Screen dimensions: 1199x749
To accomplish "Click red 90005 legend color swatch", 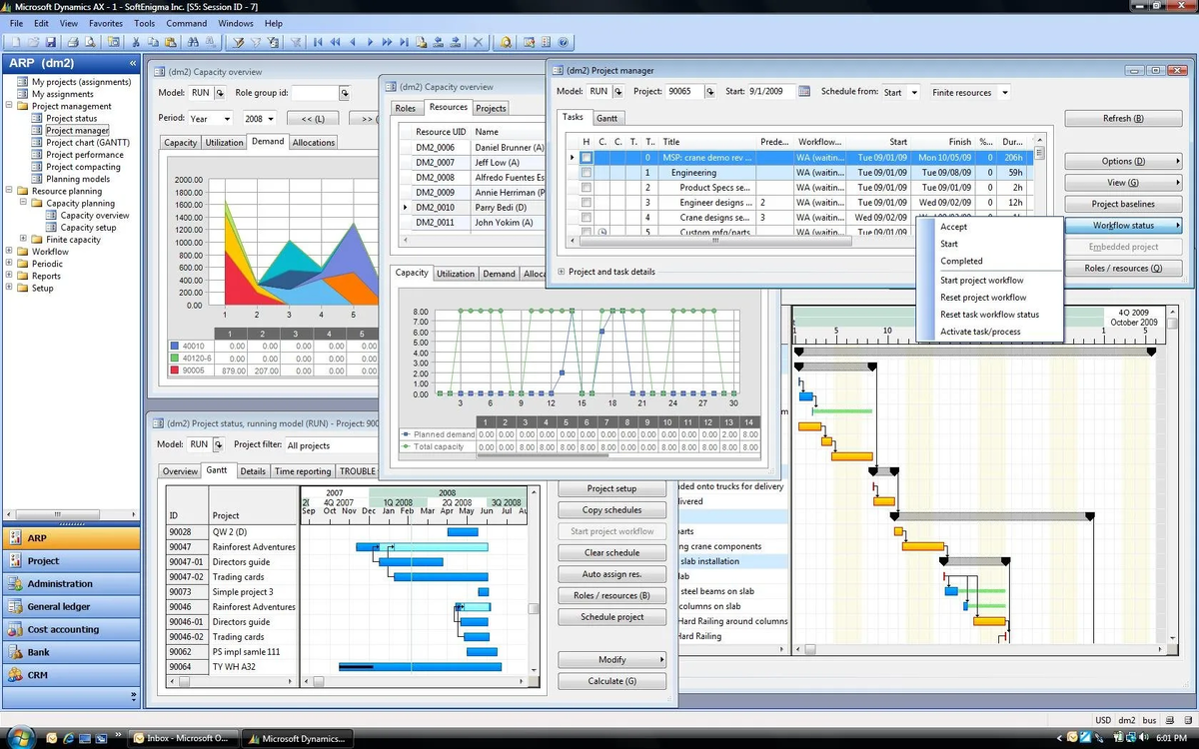I will (x=175, y=371).
